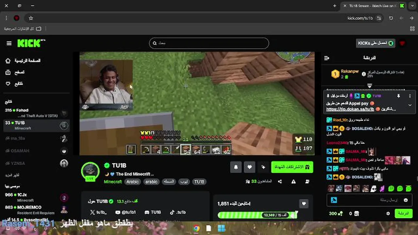The image size is (418, 235).
Task: Click the green gift subscriptions button
Action: (x=292, y=167)
